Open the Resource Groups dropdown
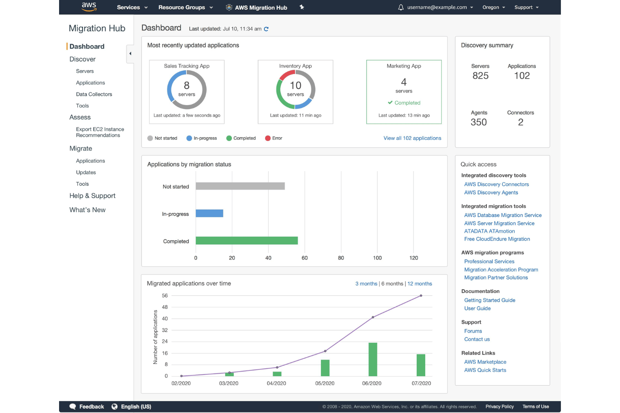The height and width of the screenshot is (413, 620). [186, 8]
